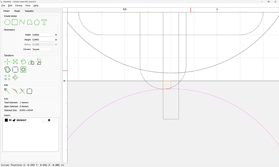Select the Rectangle vector tool
The image size is (279, 167).
pyautogui.click(x=15, y=22)
